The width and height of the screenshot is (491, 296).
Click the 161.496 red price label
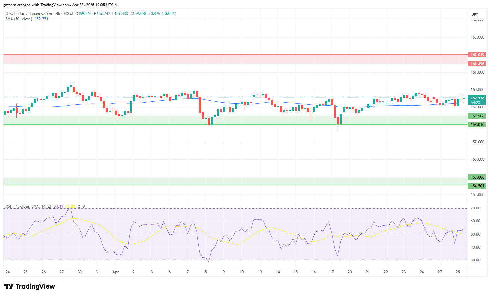click(477, 64)
